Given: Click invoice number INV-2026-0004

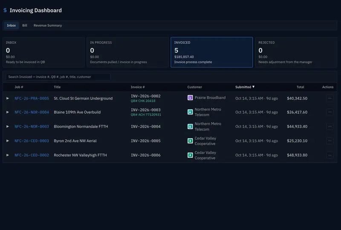Looking at the screenshot, I should pyautogui.click(x=146, y=127).
